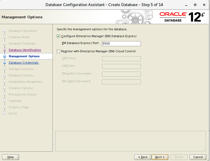Image resolution: width=210 pixels, height=161 pixels.
Task: Cancel the database creation wizard
Action: coord(198,157)
